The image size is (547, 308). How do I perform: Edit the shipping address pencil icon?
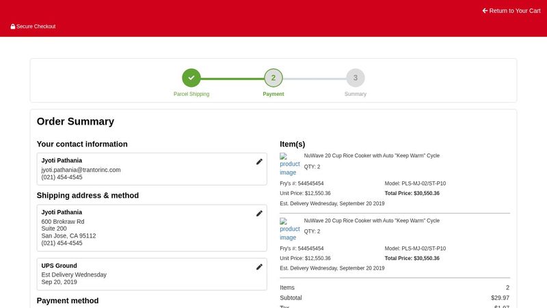259,214
